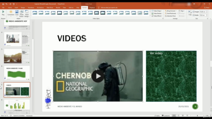Switch to the Home tab
This screenshot has width=212, height=119.
10,8
